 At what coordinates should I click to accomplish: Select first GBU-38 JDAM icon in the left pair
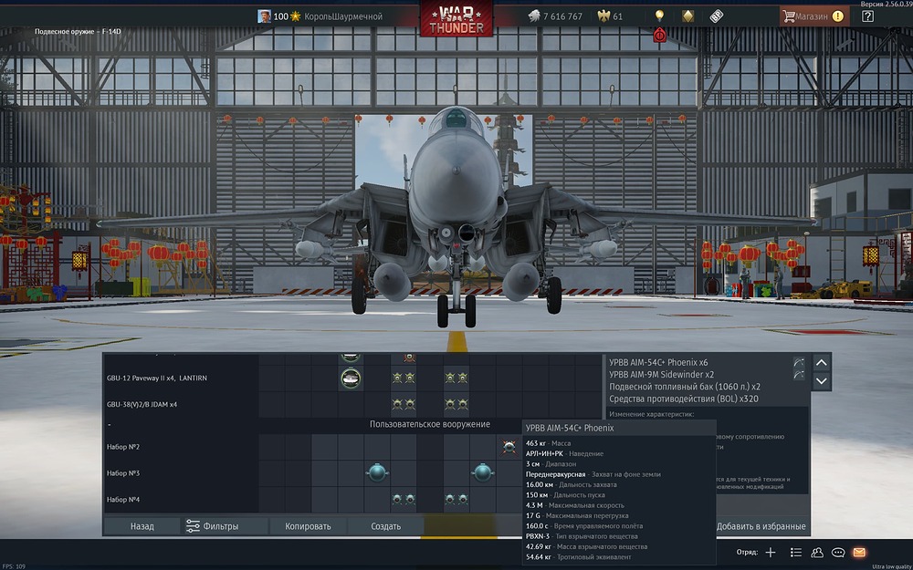tap(397, 404)
